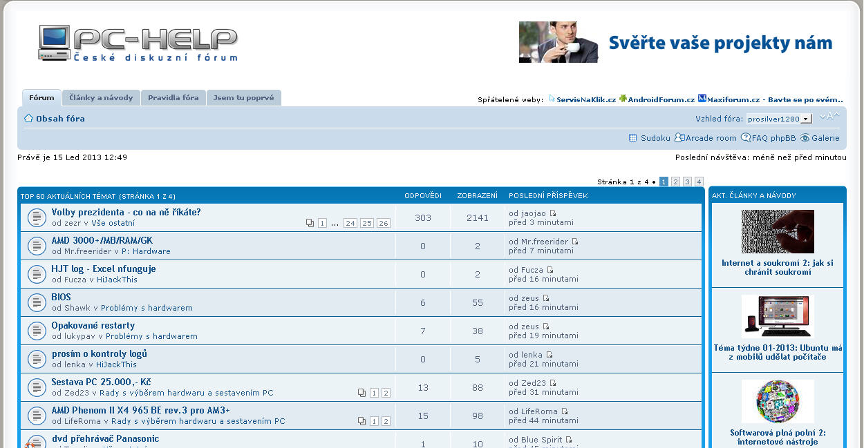
Task: Click the Sudoku grid icon
Action: pyautogui.click(x=632, y=138)
